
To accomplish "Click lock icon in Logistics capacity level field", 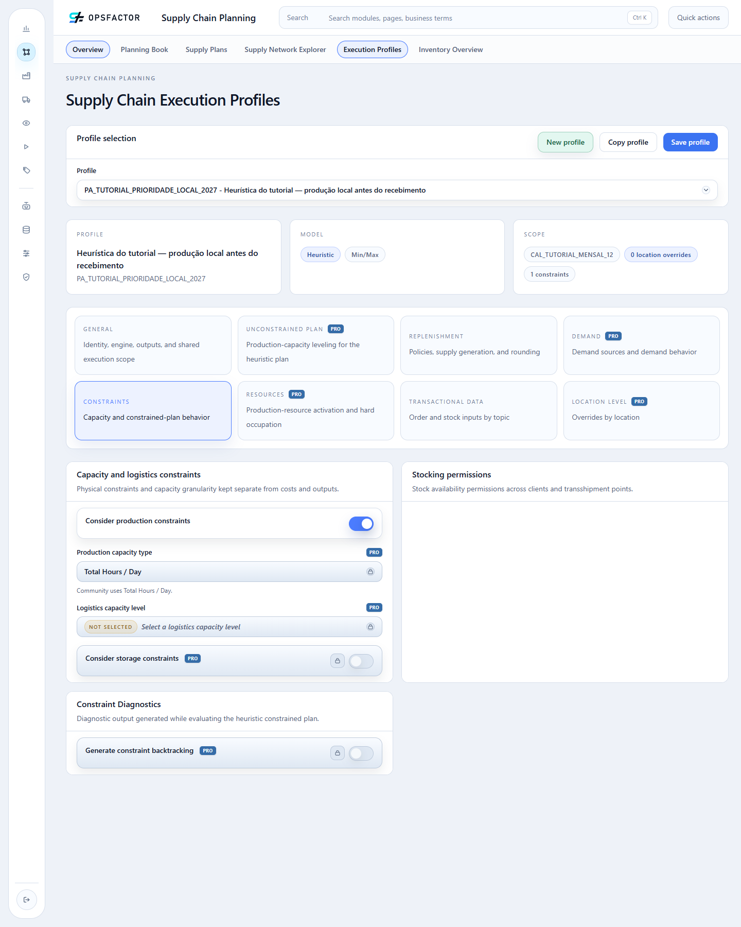I will tap(370, 627).
